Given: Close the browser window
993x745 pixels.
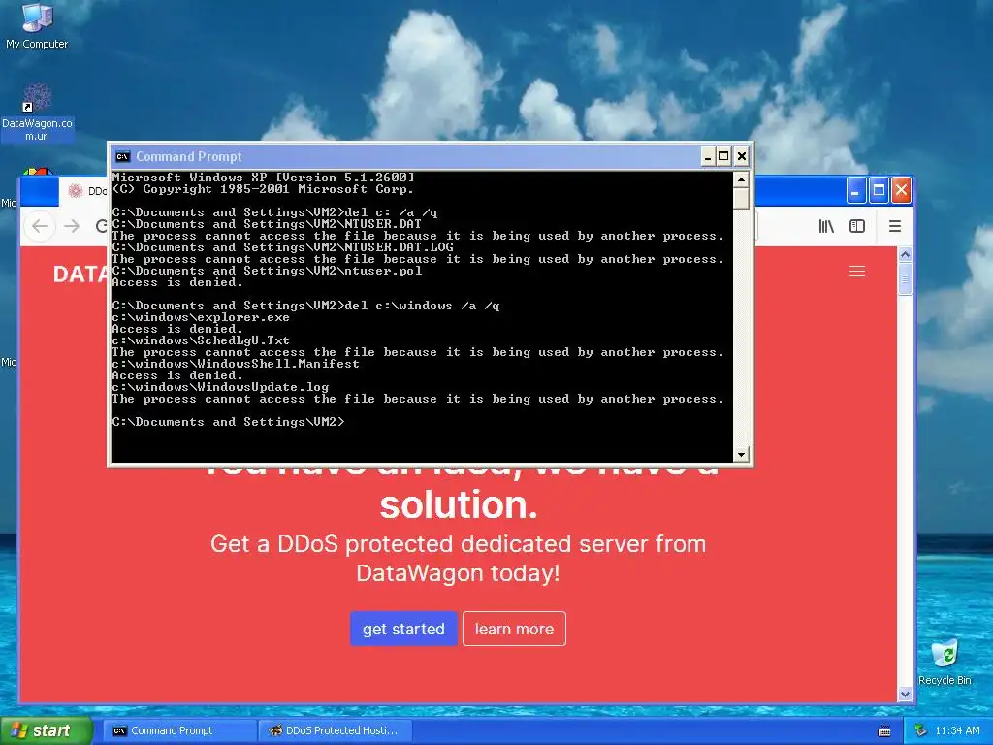Looking at the screenshot, I should 901,191.
